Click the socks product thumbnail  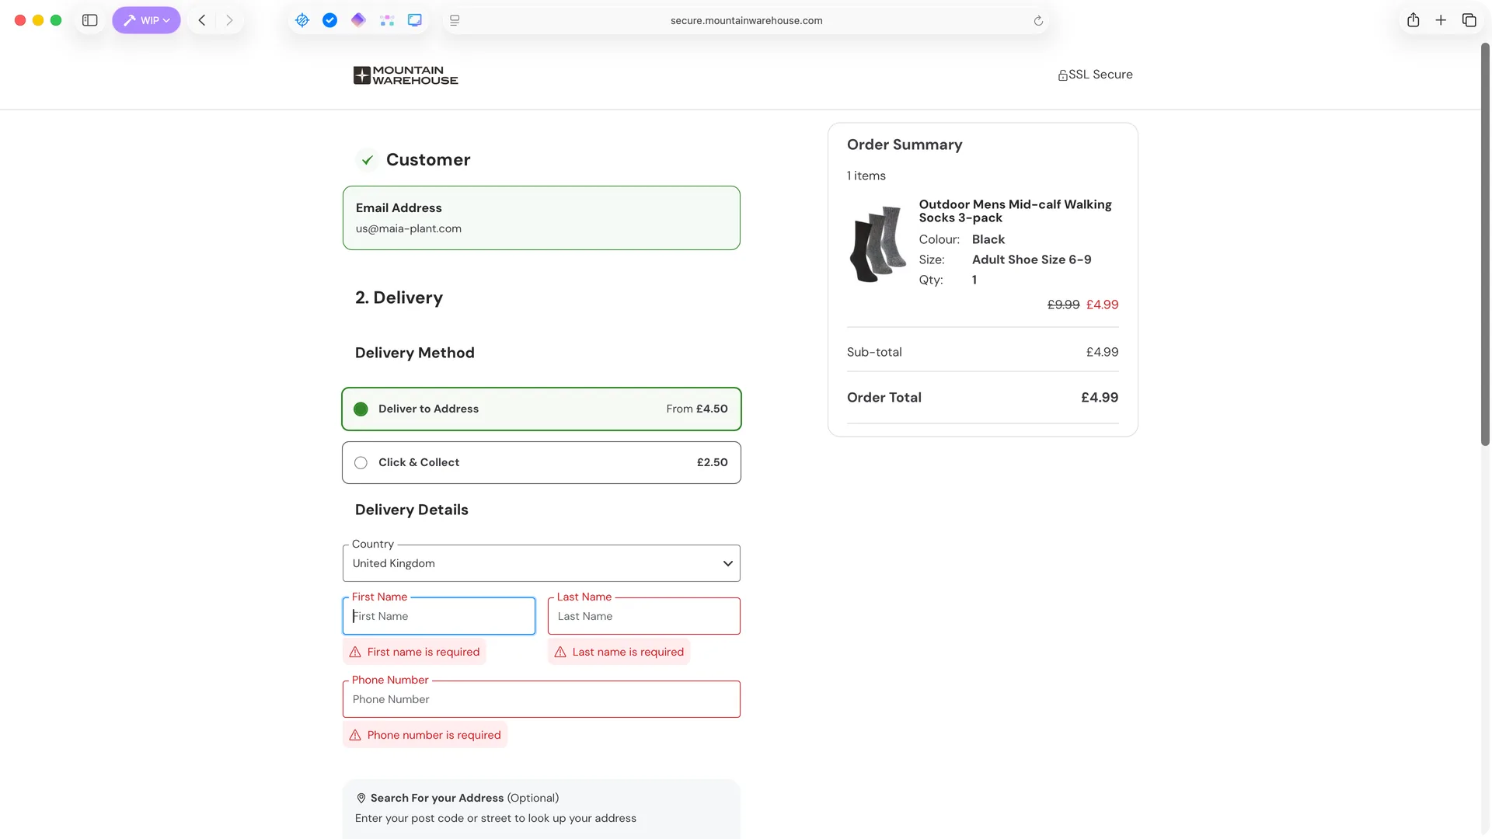pyautogui.click(x=878, y=244)
